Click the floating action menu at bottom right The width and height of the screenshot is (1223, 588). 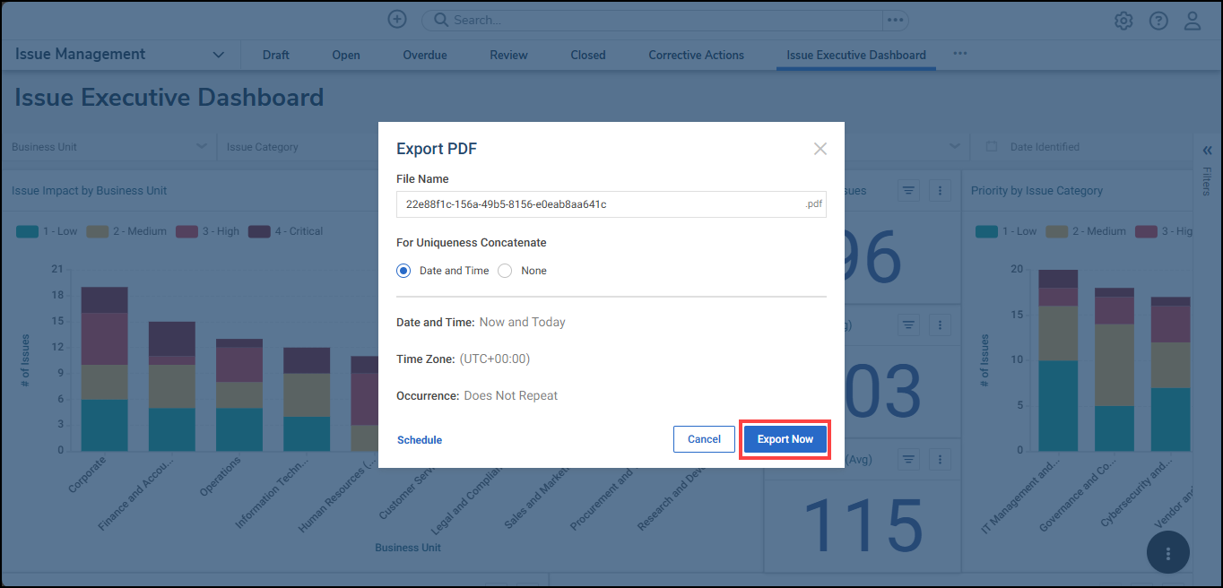pos(1167,552)
